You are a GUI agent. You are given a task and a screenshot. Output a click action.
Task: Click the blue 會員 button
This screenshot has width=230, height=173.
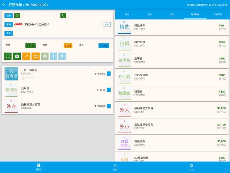tap(9, 33)
